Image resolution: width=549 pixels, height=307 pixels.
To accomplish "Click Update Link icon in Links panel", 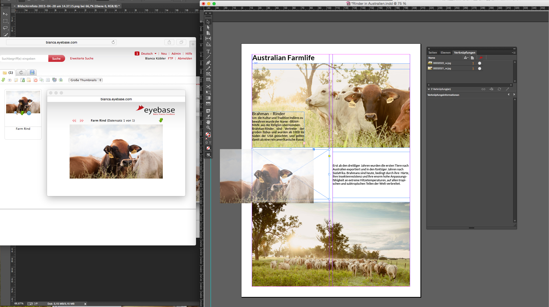I will pyautogui.click(x=499, y=89).
